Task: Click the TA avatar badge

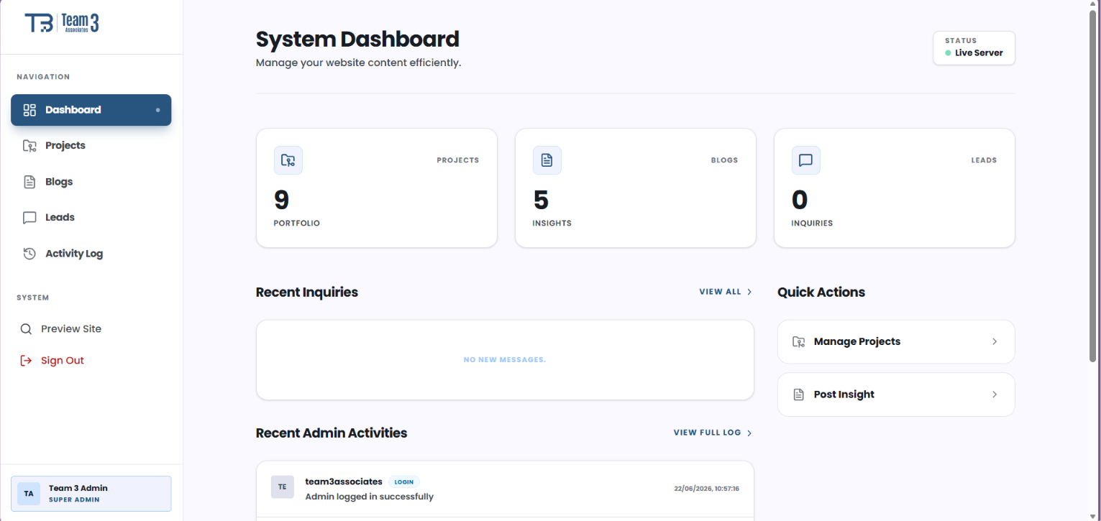Action: coord(29,494)
